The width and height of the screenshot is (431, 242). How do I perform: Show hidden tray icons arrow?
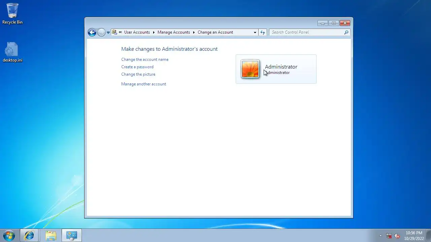click(x=381, y=236)
